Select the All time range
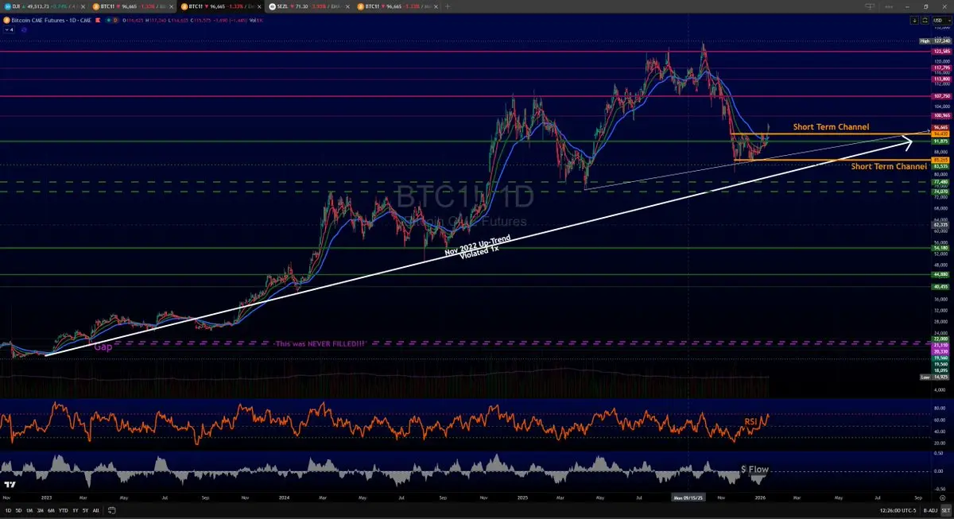954x519 pixels. point(96,509)
